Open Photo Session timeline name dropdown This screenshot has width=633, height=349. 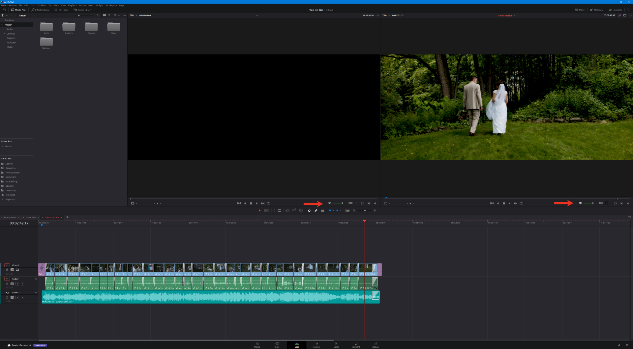[514, 15]
